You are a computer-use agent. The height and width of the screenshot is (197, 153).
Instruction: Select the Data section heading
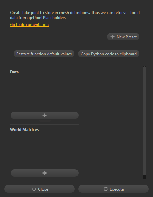[x=14, y=72]
